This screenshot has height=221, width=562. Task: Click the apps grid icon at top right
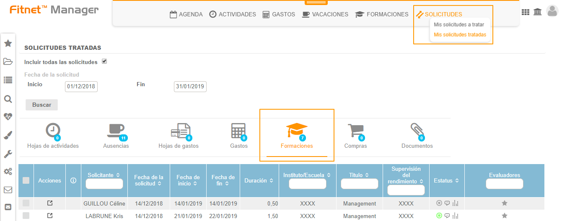pyautogui.click(x=525, y=13)
